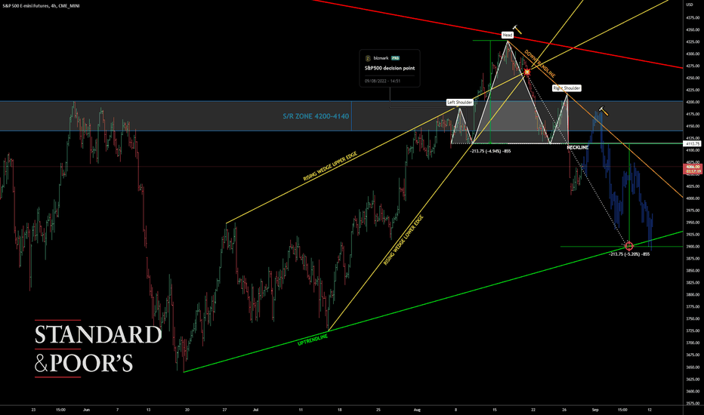
Task: Click the hammer icon above the Head label
Action: coord(517,29)
